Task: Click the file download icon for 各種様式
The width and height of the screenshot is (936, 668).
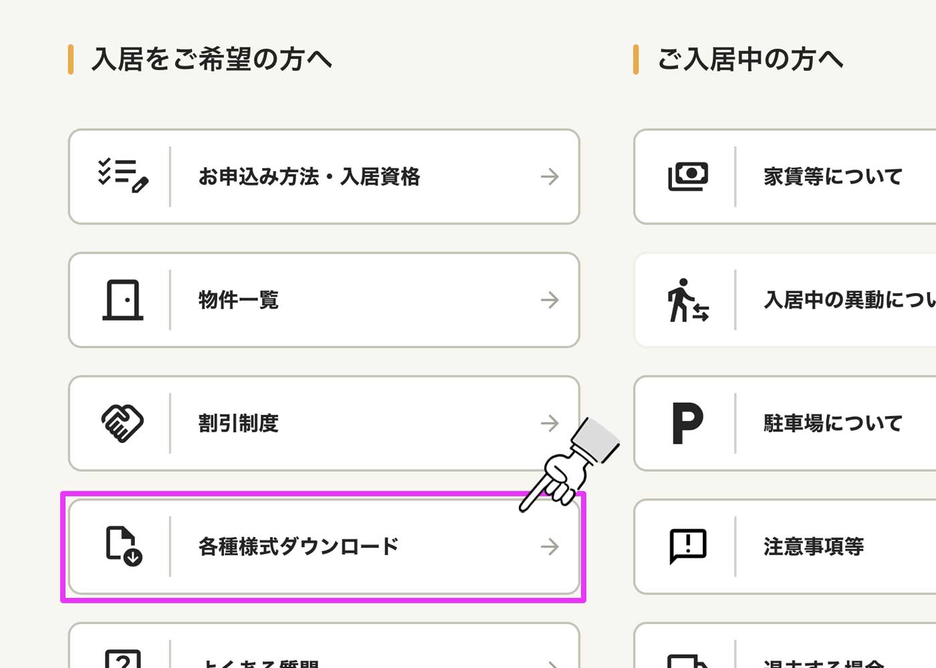Action: [x=124, y=546]
